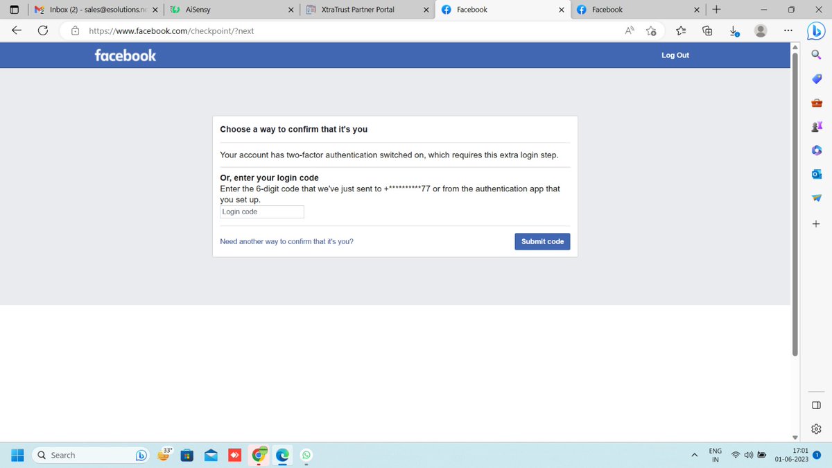This screenshot has width=832, height=468.
Task: Open the ENG IN language switcher
Action: (716, 456)
